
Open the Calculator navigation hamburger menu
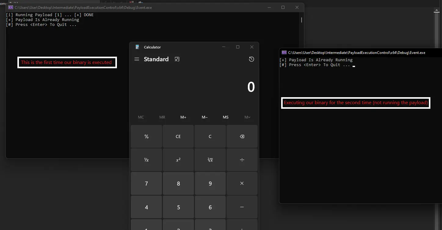click(137, 59)
